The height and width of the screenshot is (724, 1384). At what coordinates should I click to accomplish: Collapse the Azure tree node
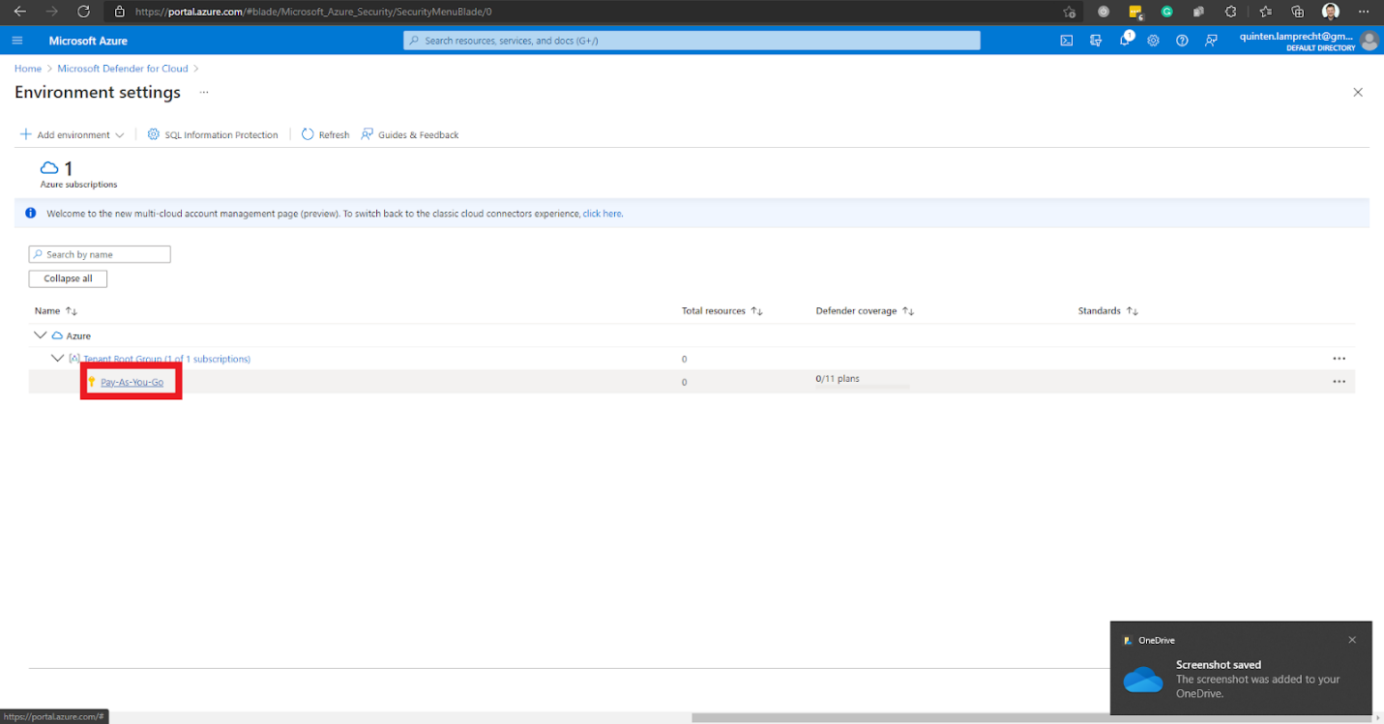tap(40, 335)
